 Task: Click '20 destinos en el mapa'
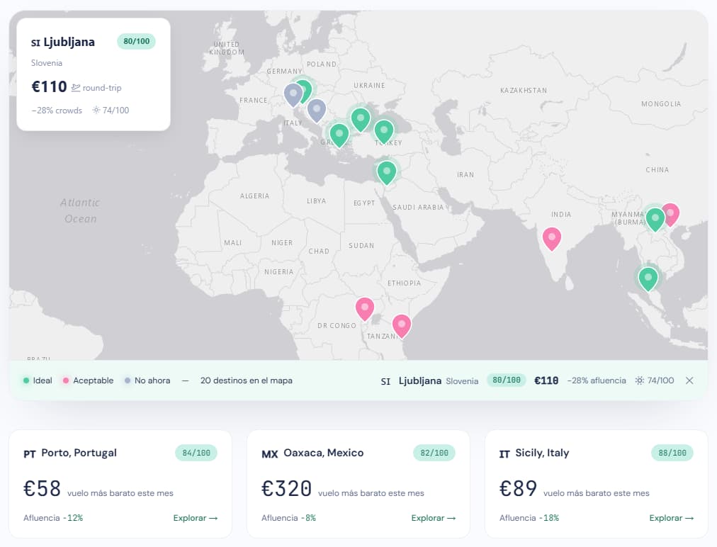[246, 380]
